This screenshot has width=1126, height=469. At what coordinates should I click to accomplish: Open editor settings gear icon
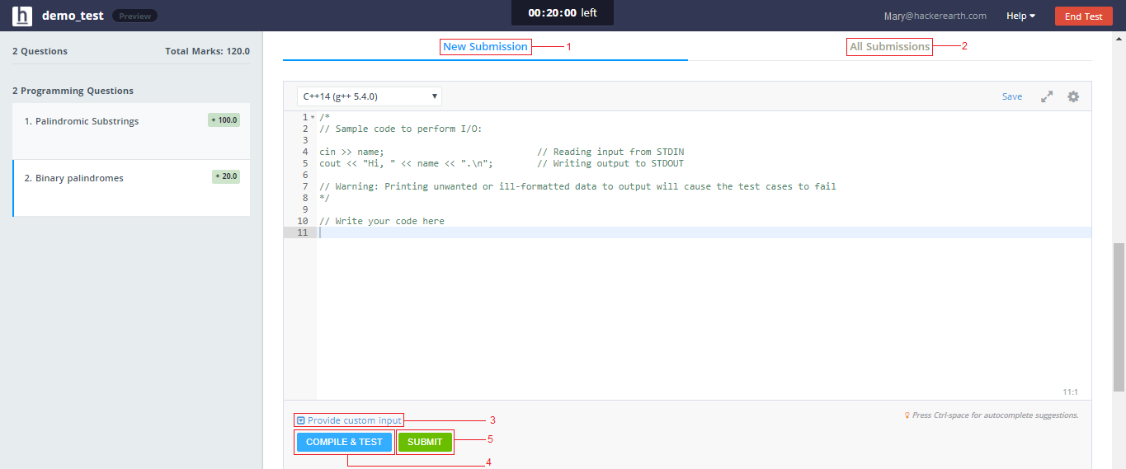pos(1073,96)
